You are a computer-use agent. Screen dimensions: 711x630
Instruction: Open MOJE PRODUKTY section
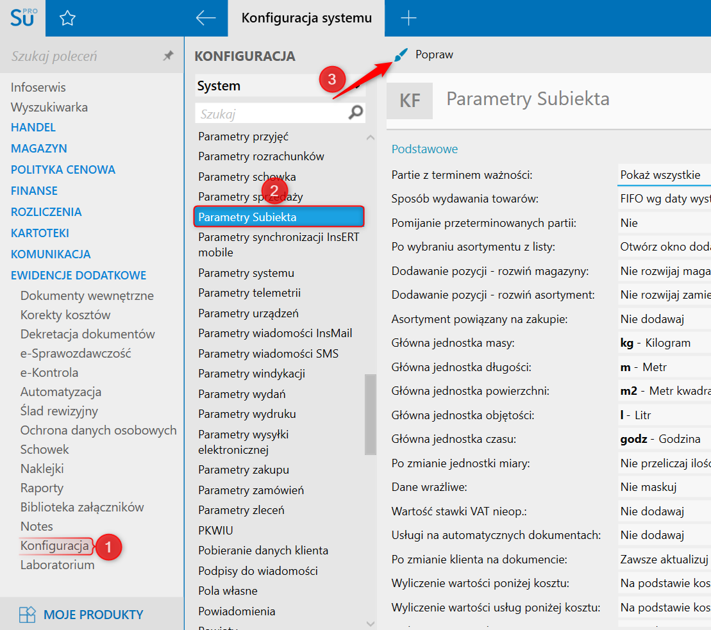(94, 615)
